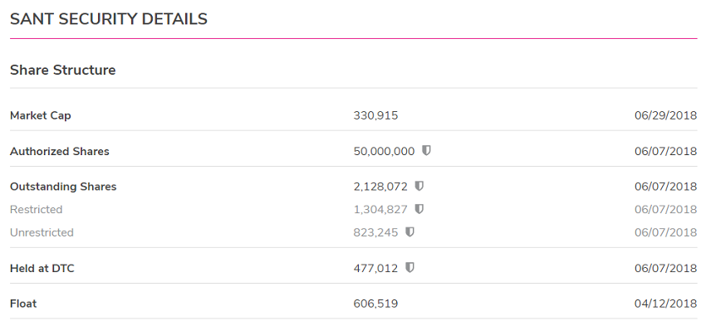Click the shield icon next to Unrestricted 823,245
This screenshot has width=706, height=321.
(x=409, y=232)
